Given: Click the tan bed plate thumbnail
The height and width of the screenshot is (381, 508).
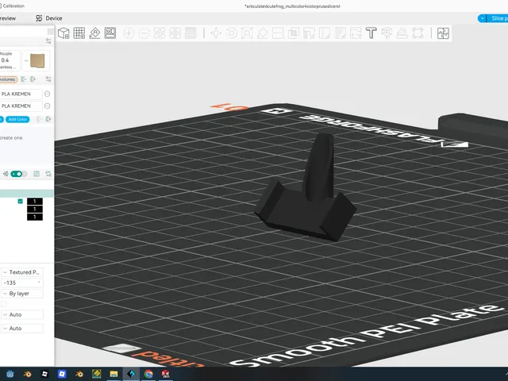Looking at the screenshot, I should pyautogui.click(x=37, y=60).
